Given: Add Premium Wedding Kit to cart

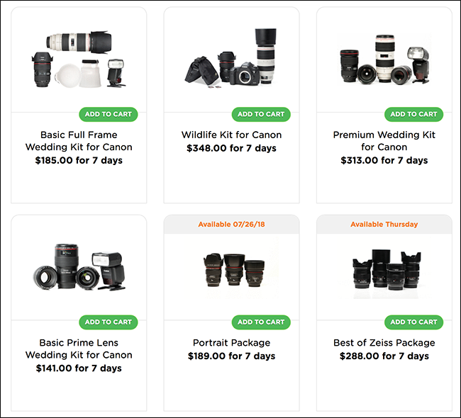Looking at the screenshot, I should tap(413, 114).
